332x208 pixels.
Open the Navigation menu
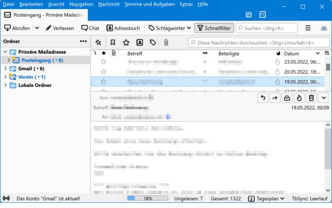tap(81, 4)
